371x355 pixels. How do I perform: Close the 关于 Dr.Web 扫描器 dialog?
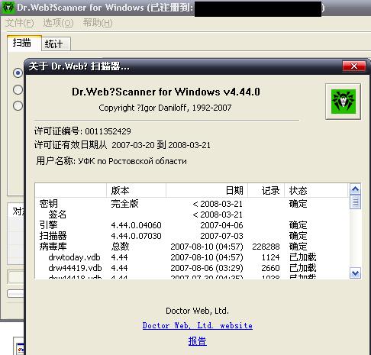pos(354,66)
